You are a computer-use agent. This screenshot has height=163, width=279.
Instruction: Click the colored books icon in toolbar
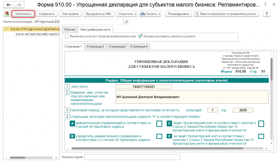point(7,14)
